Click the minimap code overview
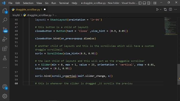This screenshot has width=180, height=101. (170, 26)
